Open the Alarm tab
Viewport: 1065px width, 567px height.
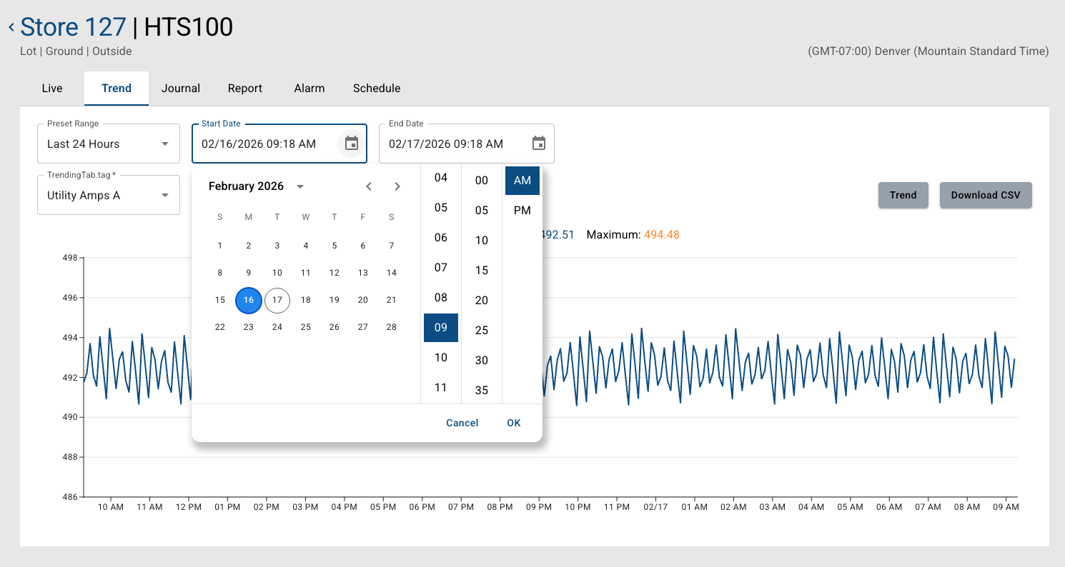[309, 89]
